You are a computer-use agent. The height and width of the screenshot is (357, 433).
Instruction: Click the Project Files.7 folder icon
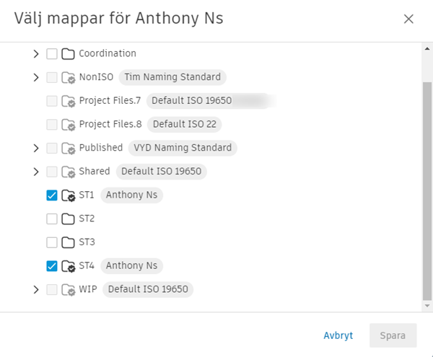click(x=69, y=101)
